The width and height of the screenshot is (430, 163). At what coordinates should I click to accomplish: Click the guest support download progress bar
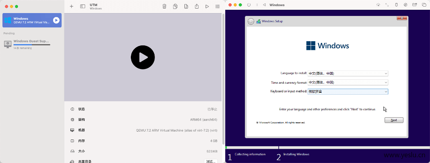pos(32,45)
